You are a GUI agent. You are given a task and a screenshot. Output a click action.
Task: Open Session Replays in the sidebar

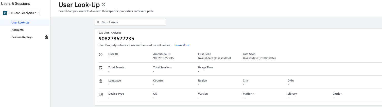[22, 37]
